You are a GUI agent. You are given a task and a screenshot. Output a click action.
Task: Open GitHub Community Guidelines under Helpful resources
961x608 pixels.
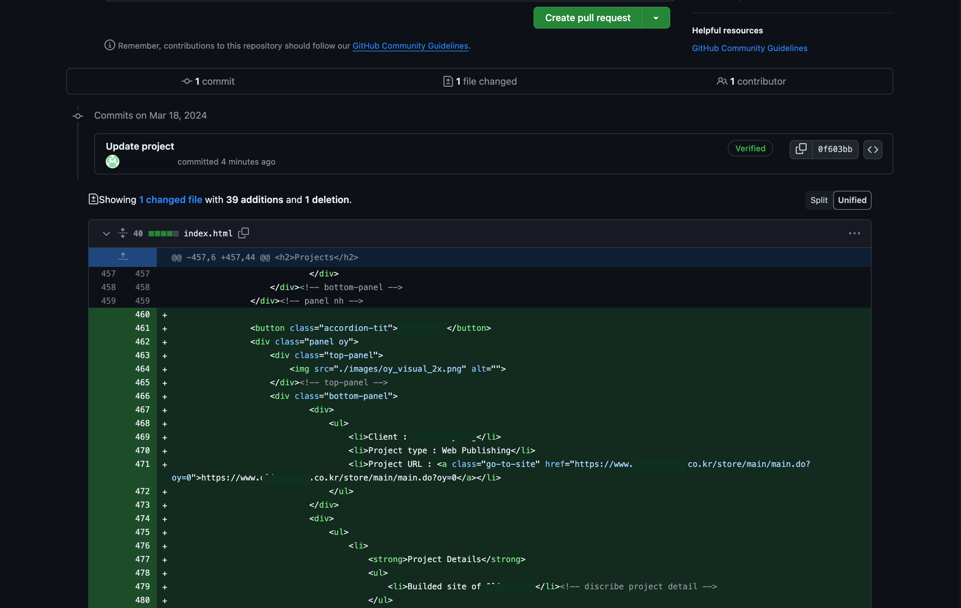(x=749, y=48)
